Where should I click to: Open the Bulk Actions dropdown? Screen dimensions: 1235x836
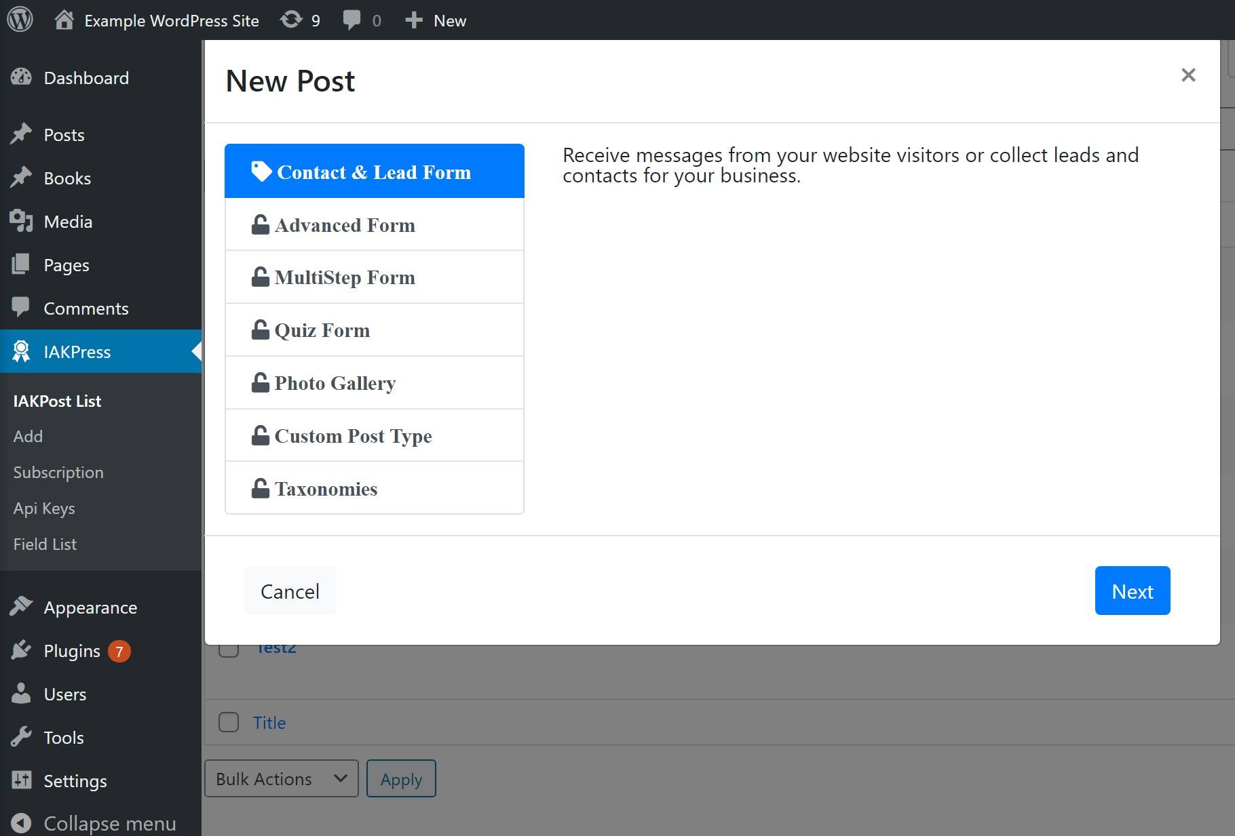[x=281, y=778]
